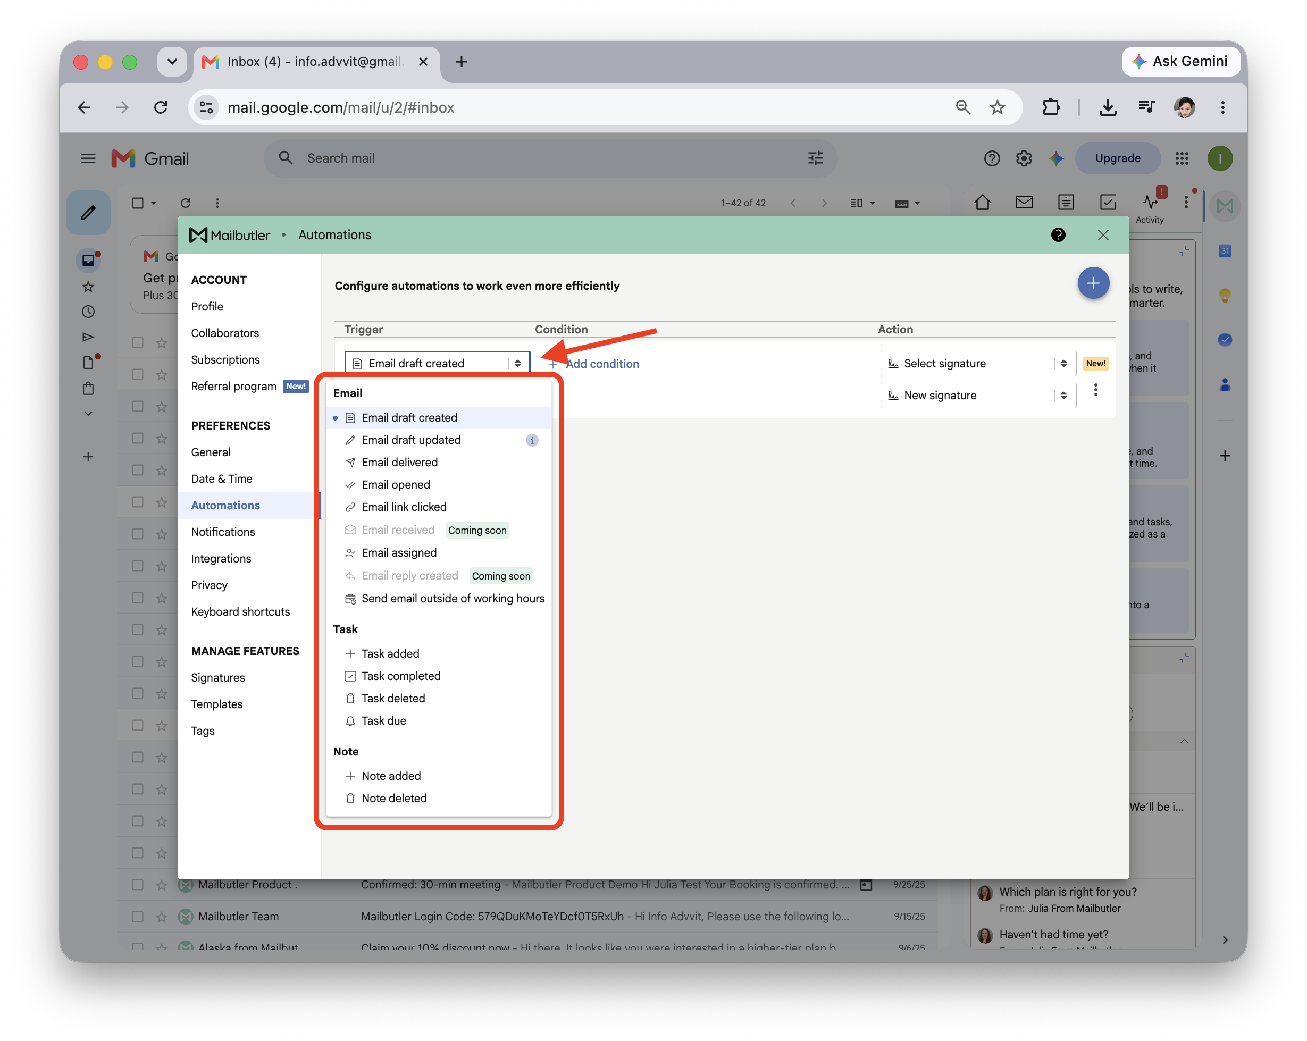
Task: Click the Gmail compose pencil icon
Action: point(88,212)
